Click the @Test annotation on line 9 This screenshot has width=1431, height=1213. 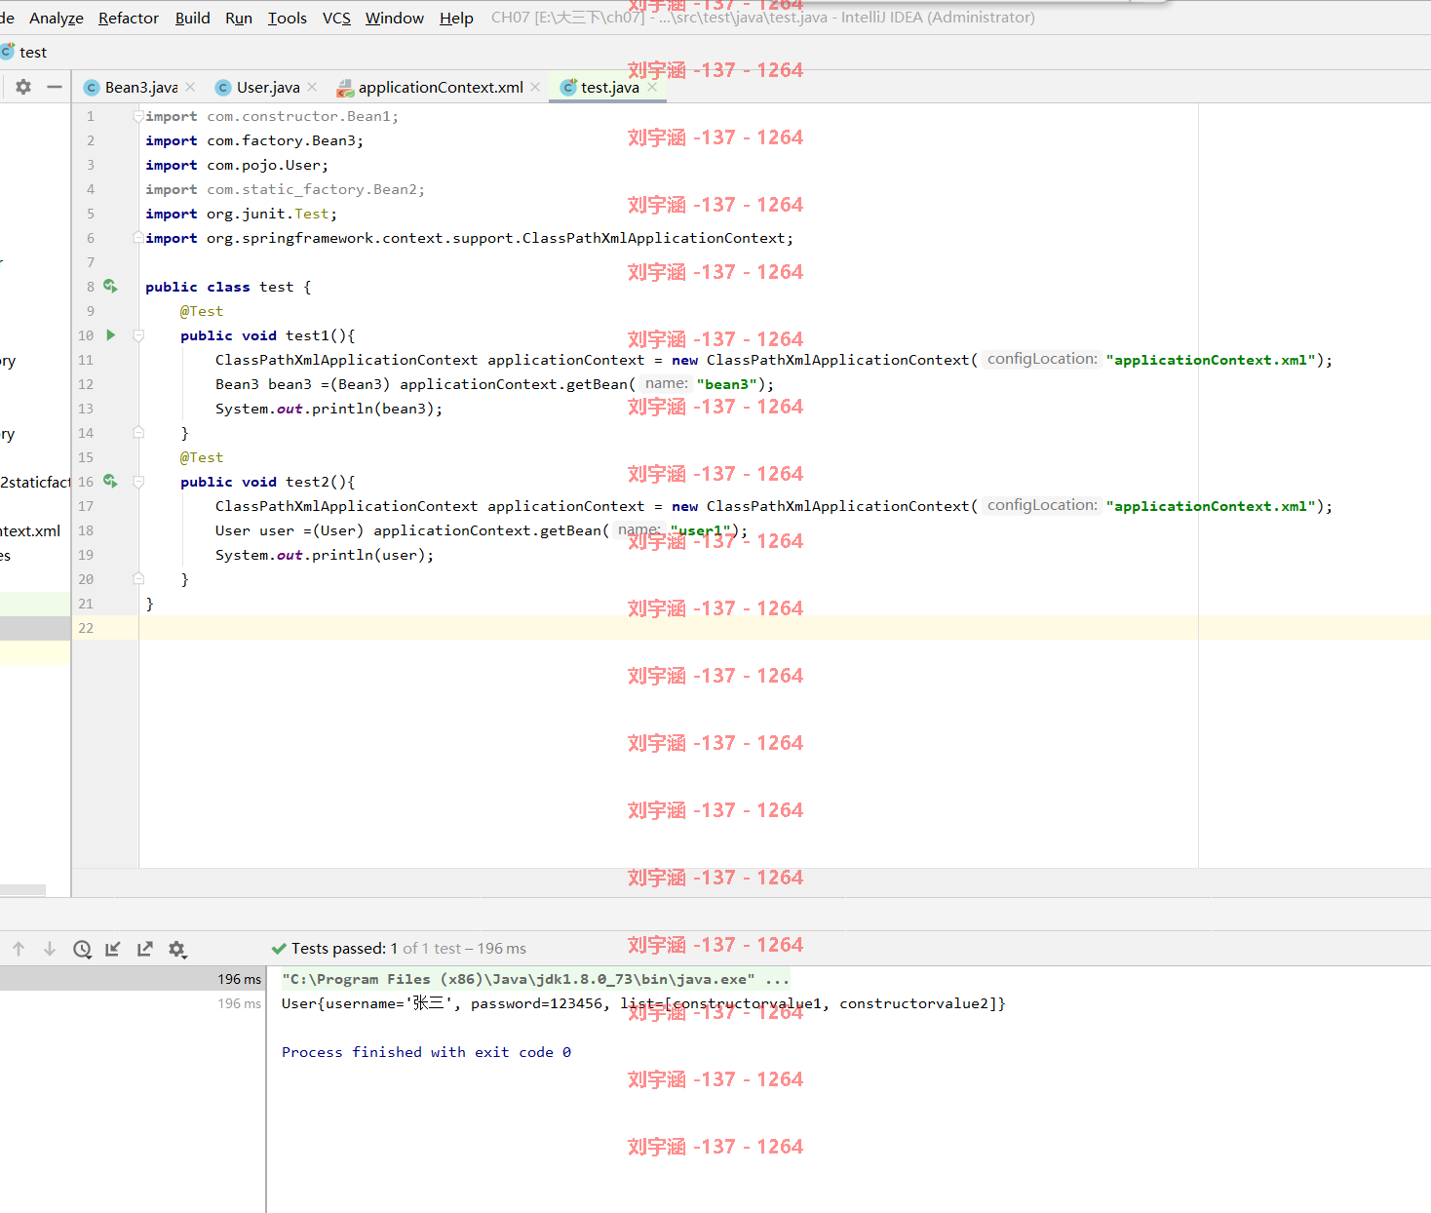[202, 311]
